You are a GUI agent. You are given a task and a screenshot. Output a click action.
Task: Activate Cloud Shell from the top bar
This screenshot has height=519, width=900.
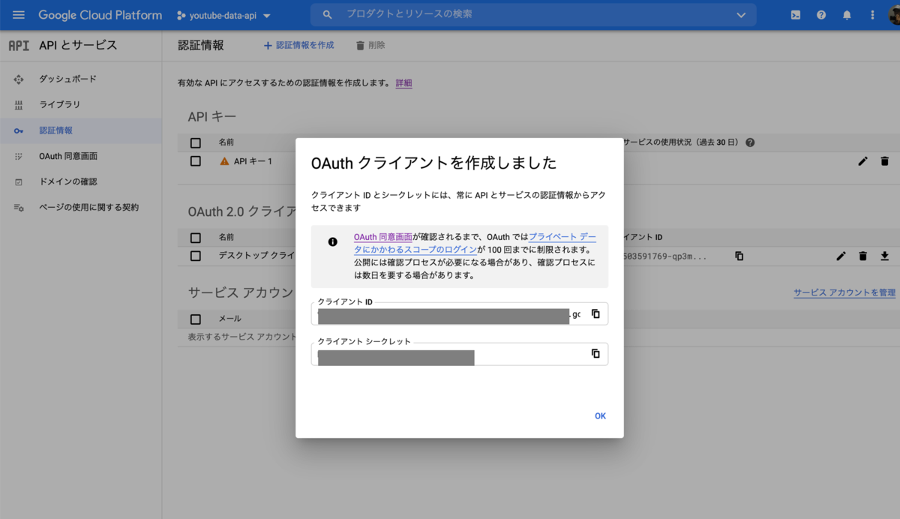click(794, 14)
